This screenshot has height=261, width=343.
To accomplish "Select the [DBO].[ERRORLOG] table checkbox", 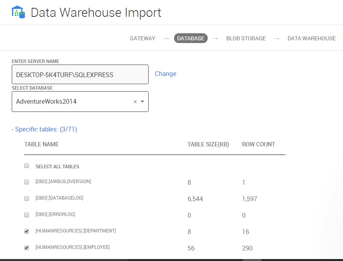I will coord(27,215).
